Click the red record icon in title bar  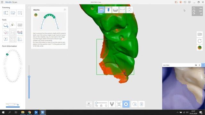[x=181, y=2]
